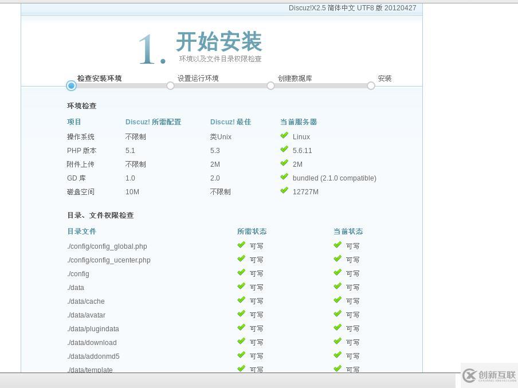Click the 操作系统 row label
Image resolution: width=518 pixels, height=388 pixels.
click(81, 137)
